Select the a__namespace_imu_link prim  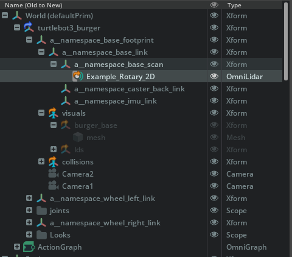116,101
